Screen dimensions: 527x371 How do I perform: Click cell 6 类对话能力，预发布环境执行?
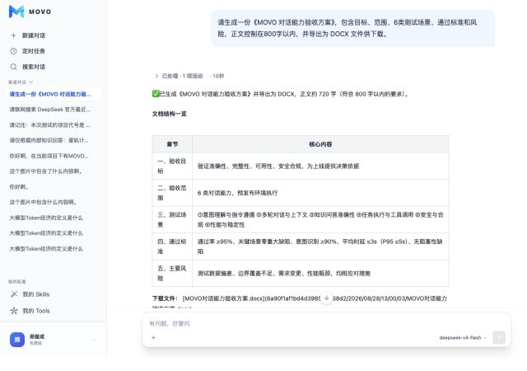pyautogui.click(x=320, y=193)
